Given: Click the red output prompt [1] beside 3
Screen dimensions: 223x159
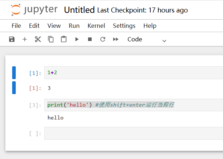Looking at the screenshot, I should [35, 88].
